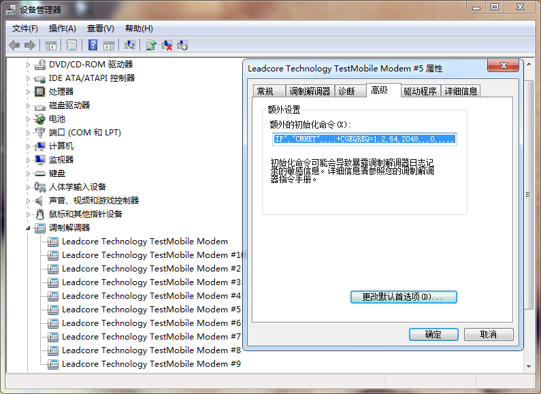541x394 pixels.
Task: Open the 操作(A) menu
Action: tap(62, 29)
